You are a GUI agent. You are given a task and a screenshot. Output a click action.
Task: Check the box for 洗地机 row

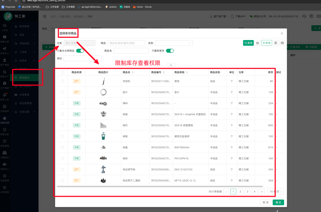[62, 81]
